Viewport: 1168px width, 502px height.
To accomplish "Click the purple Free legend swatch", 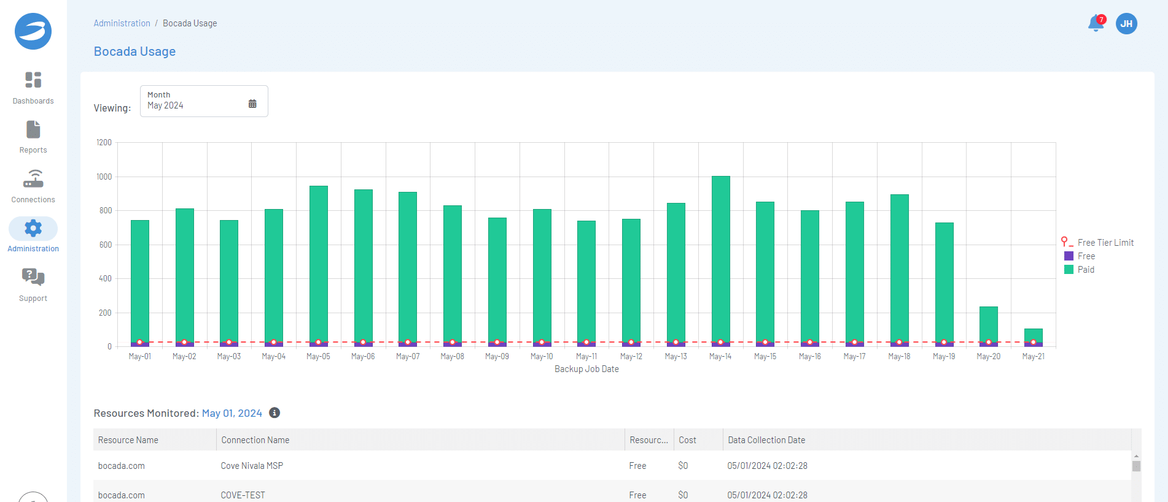I will pyautogui.click(x=1069, y=256).
